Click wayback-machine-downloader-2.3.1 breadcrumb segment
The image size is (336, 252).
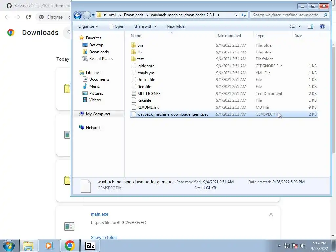click(x=182, y=15)
